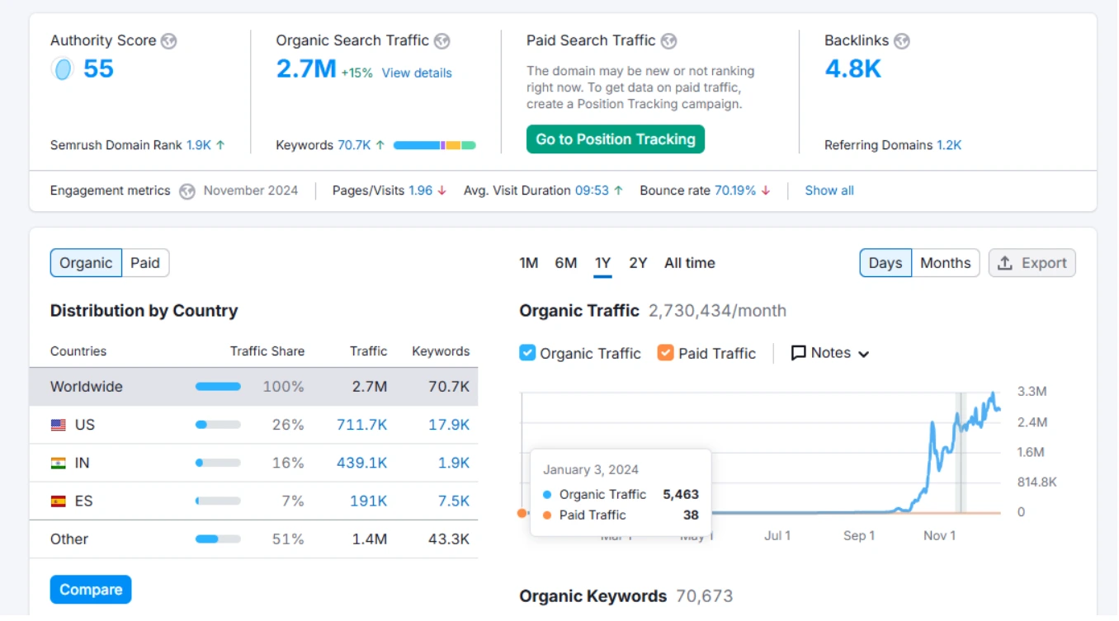Disable the Paid Traffic checkbox
The width and height of the screenshot is (1119, 621).
point(664,352)
